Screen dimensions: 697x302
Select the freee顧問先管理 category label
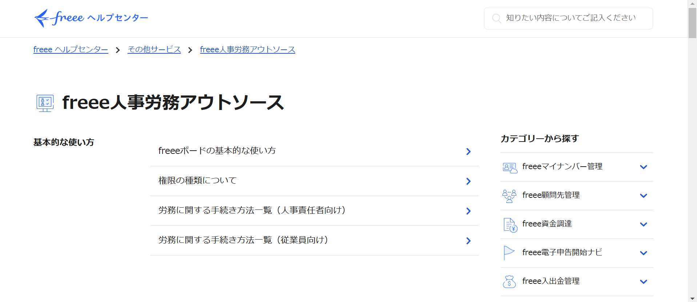(x=551, y=195)
